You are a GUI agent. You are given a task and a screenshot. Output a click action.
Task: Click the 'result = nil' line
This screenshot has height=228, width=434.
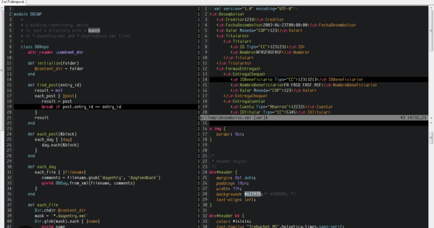click(48, 90)
